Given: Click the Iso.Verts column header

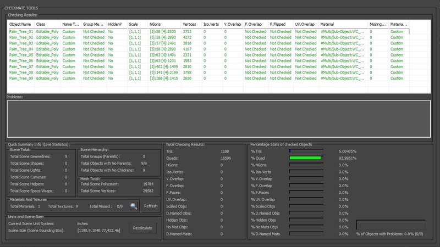Looking at the screenshot, I should [212, 25].
